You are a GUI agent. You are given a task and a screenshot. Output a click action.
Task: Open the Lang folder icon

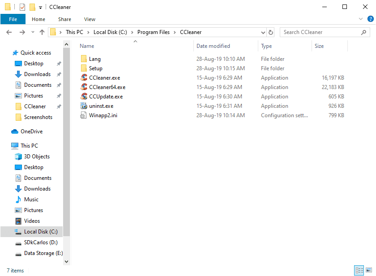pyautogui.click(x=84, y=59)
